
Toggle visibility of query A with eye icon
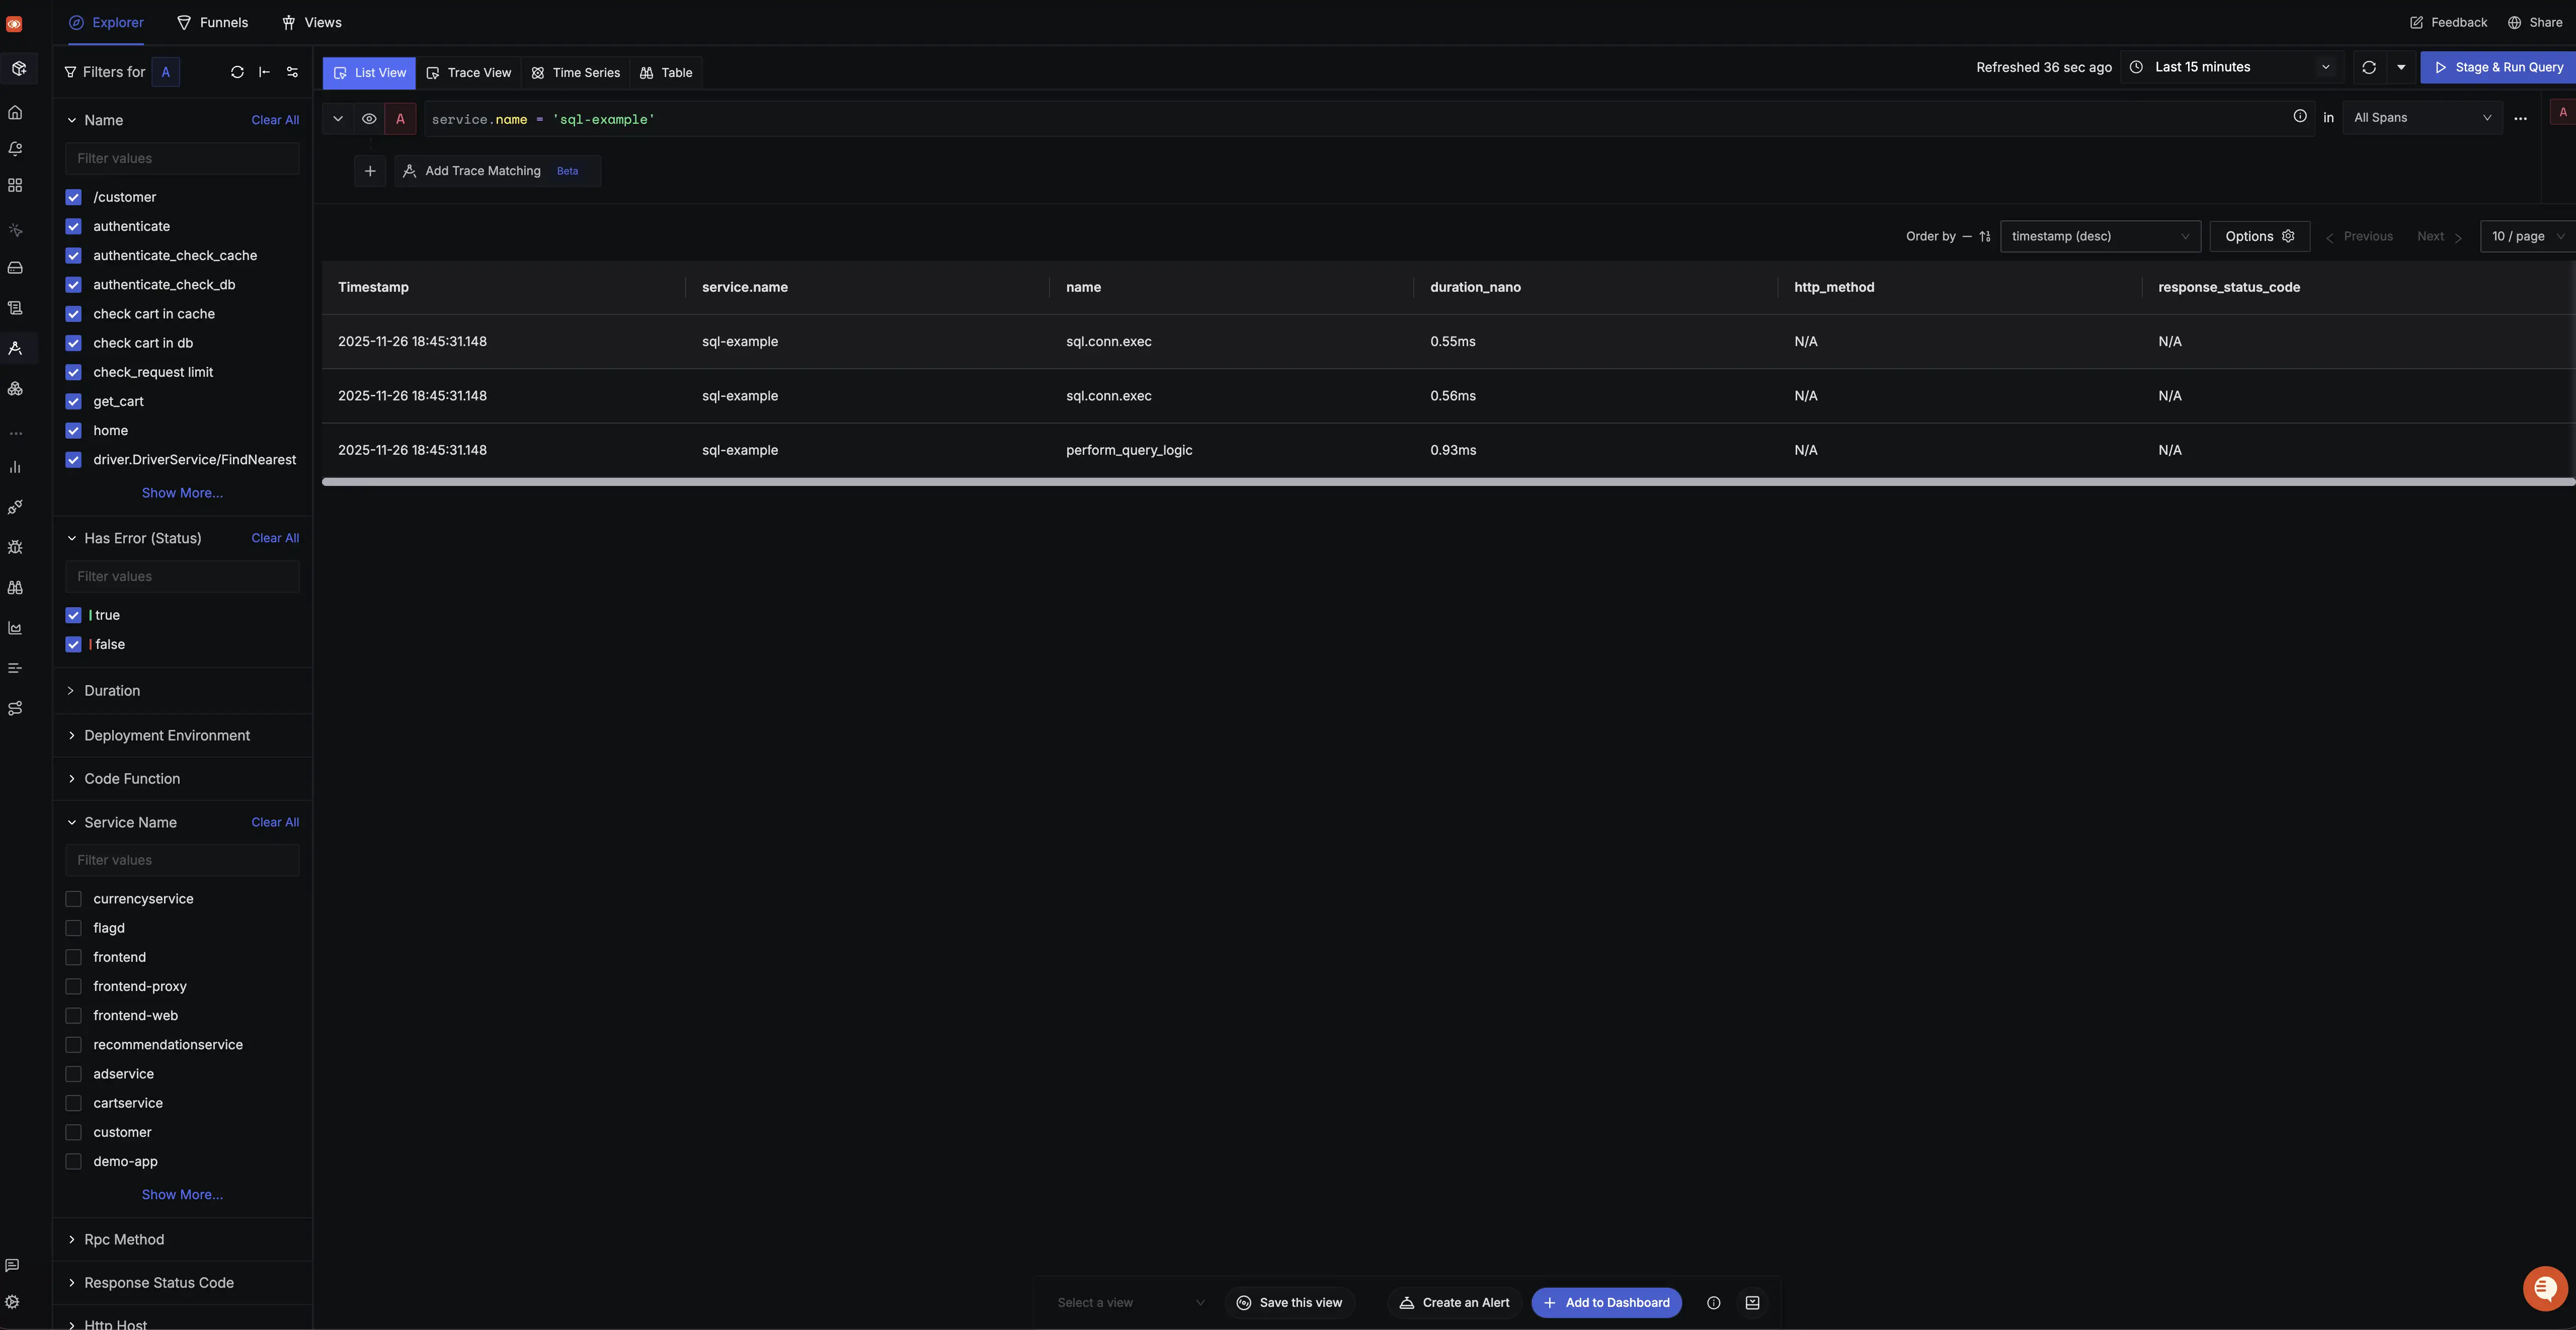point(368,118)
